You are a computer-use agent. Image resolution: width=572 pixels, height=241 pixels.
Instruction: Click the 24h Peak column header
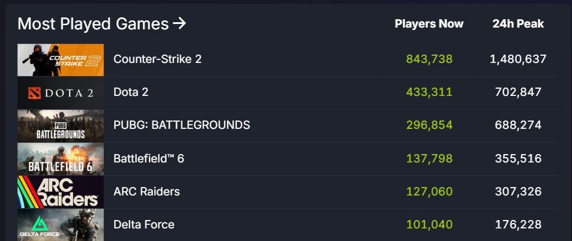(518, 24)
